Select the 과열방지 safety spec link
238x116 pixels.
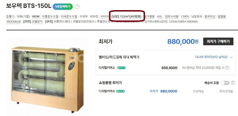[x=37, y=22]
